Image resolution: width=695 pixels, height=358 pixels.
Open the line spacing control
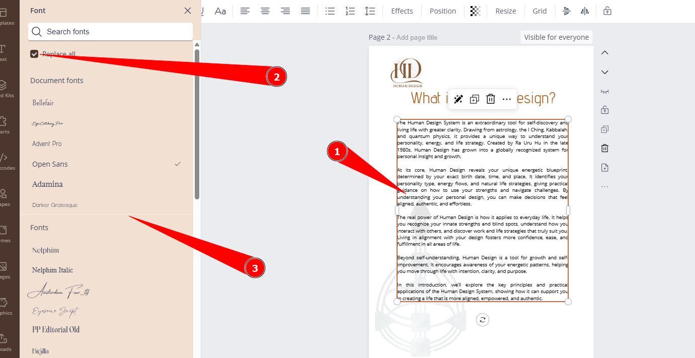[370, 11]
